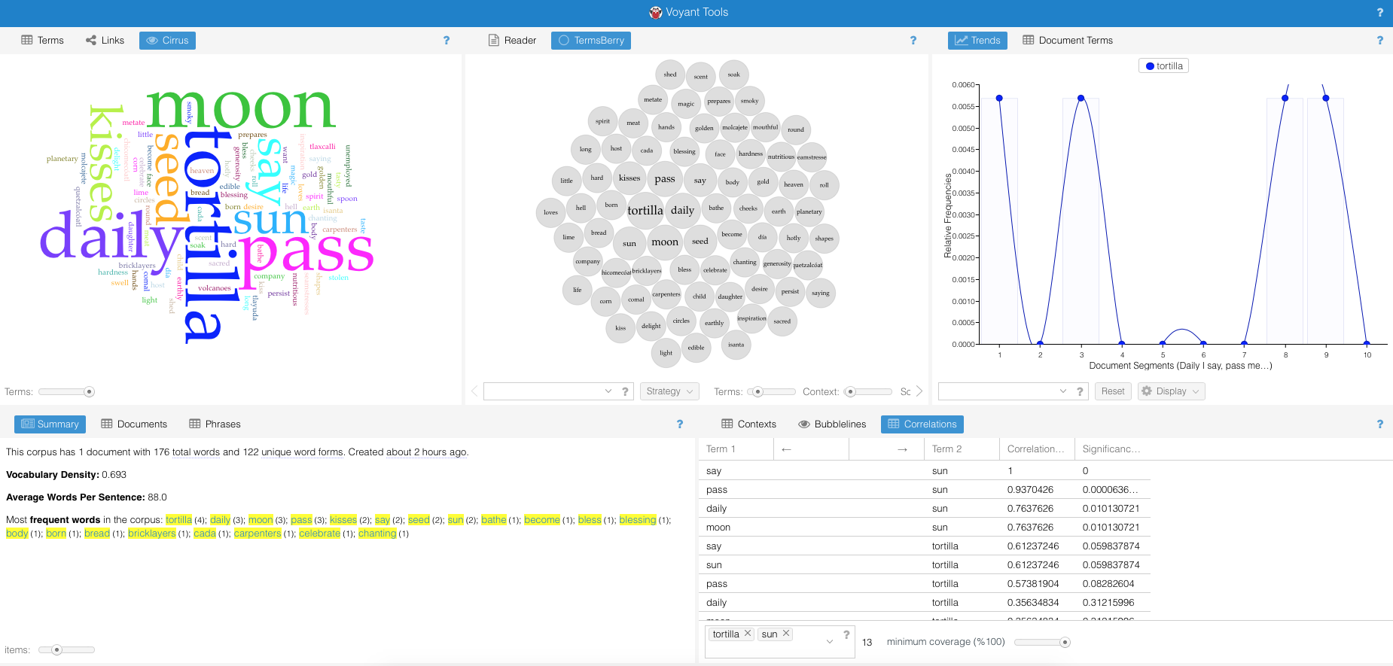This screenshot has width=1393, height=666.
Task: Click help icon in correlations term box
Action: [x=846, y=634]
